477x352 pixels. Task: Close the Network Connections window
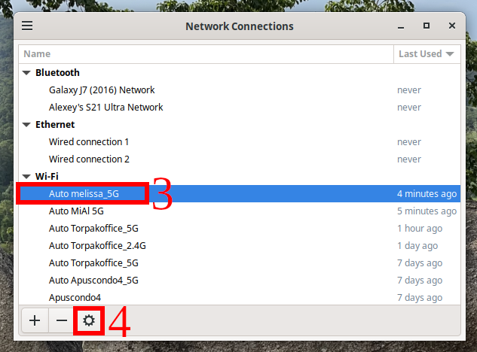point(452,26)
